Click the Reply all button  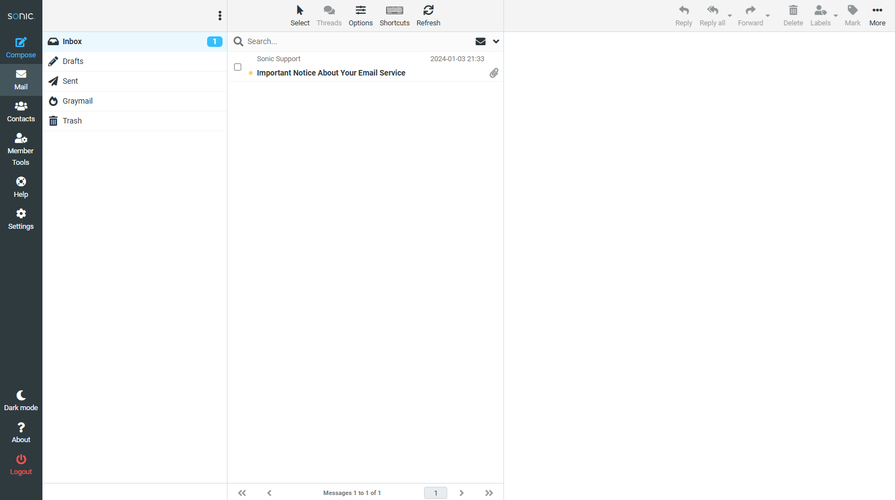click(x=712, y=16)
